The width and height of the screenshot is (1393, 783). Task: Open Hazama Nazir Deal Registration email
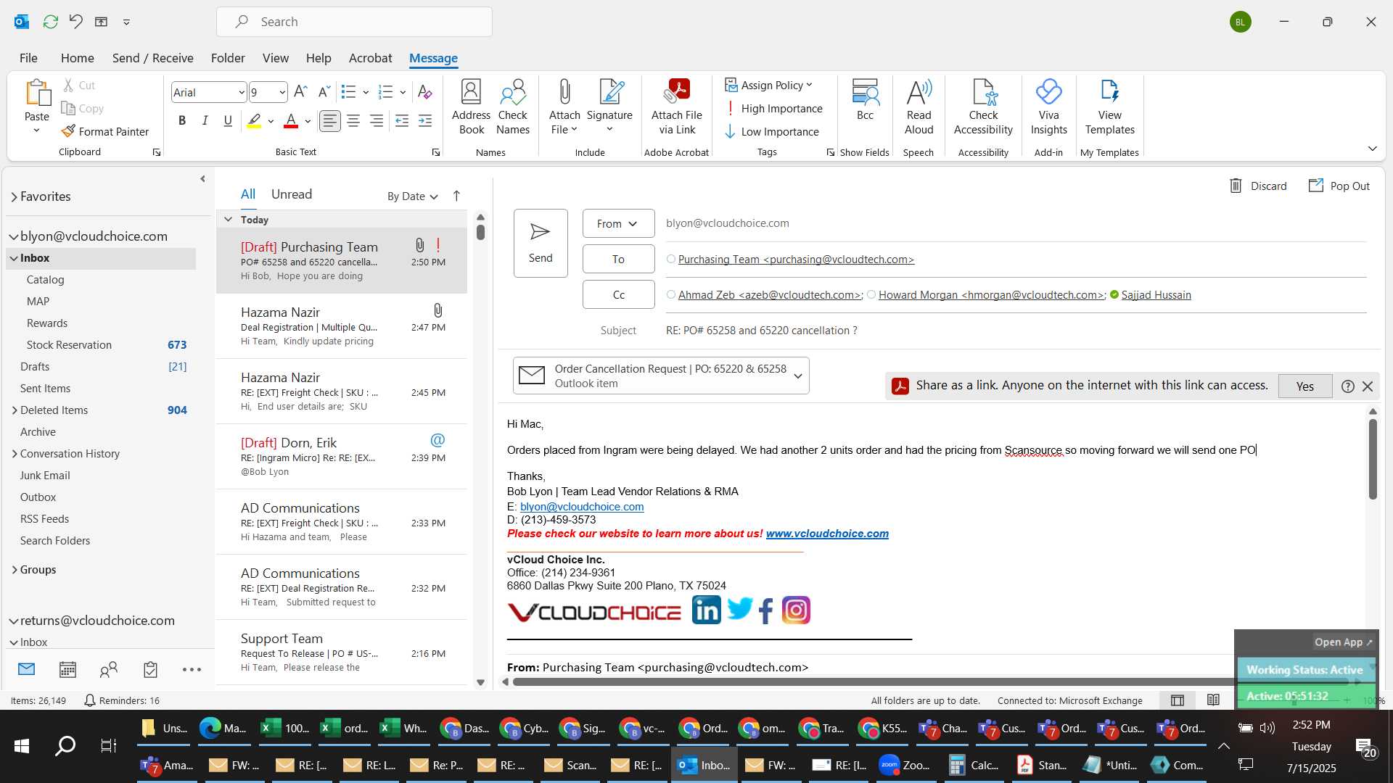[341, 326]
